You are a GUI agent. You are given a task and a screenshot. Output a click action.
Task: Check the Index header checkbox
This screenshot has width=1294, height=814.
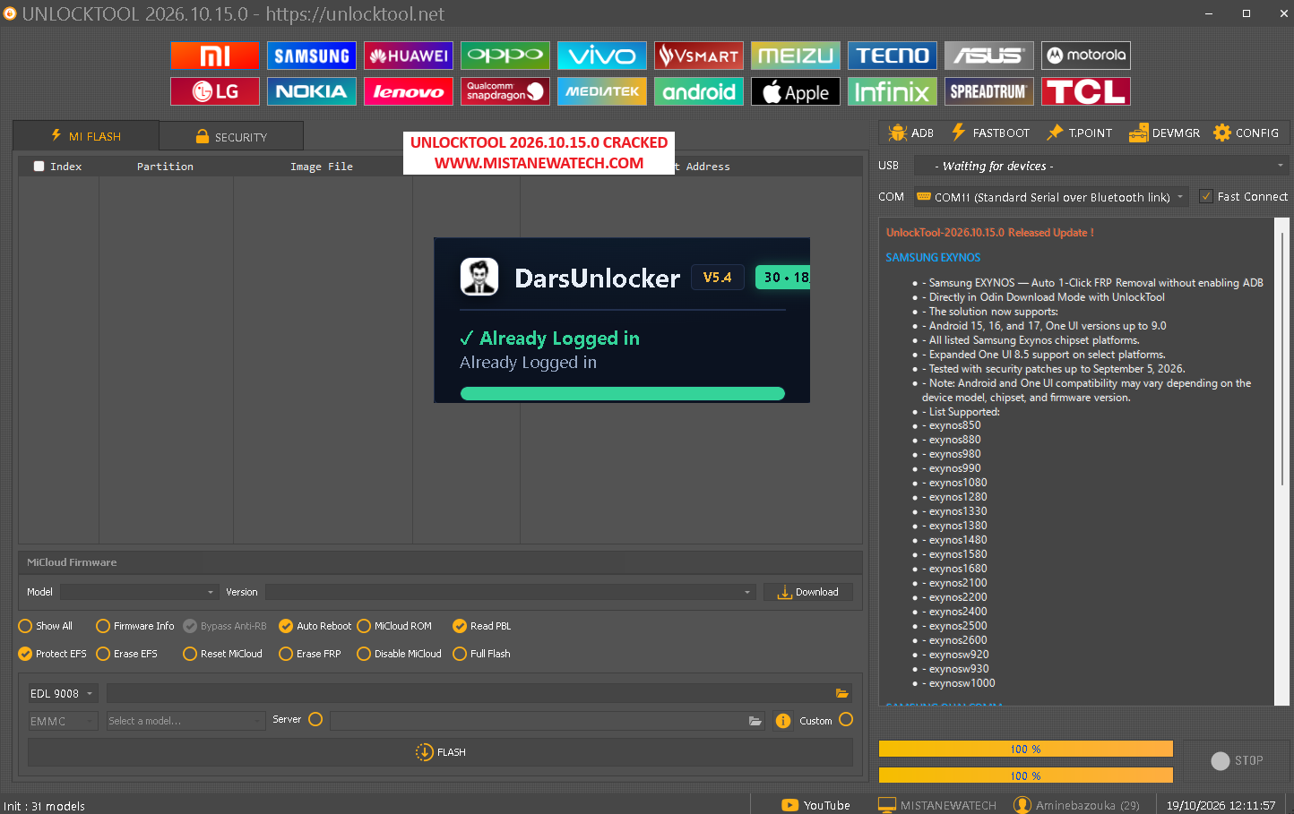(x=39, y=166)
